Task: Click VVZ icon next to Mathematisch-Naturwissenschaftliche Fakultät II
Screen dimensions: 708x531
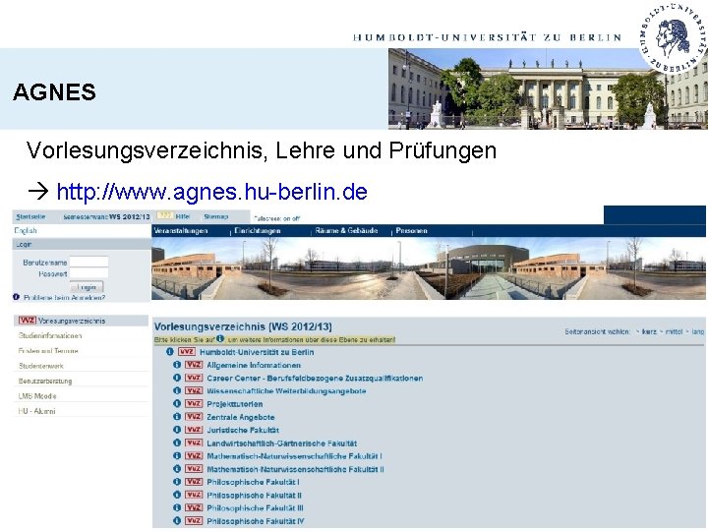Action: click(194, 469)
